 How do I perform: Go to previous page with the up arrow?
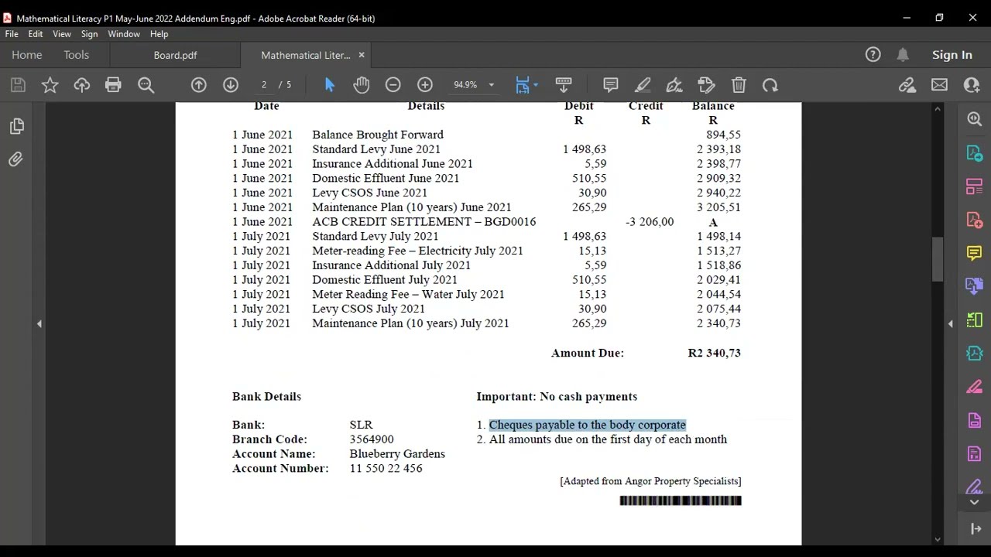pyautogui.click(x=199, y=85)
